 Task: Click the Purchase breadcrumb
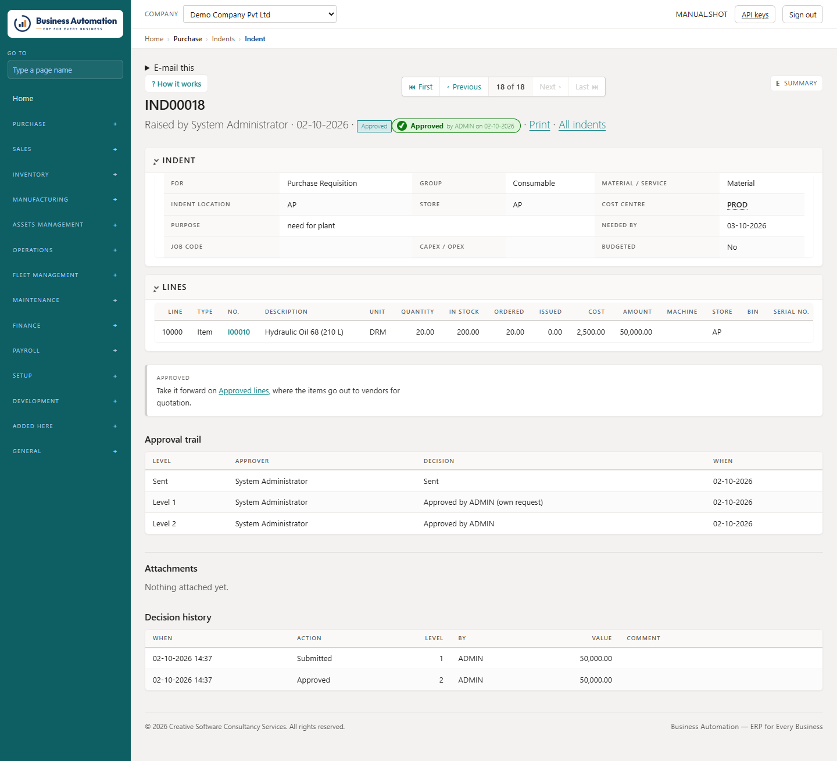(x=188, y=39)
